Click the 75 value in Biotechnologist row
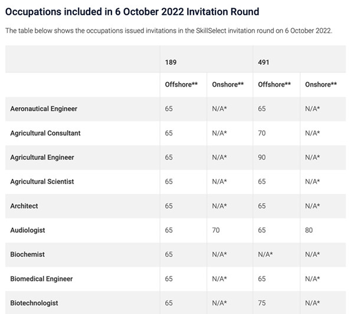 262,303
